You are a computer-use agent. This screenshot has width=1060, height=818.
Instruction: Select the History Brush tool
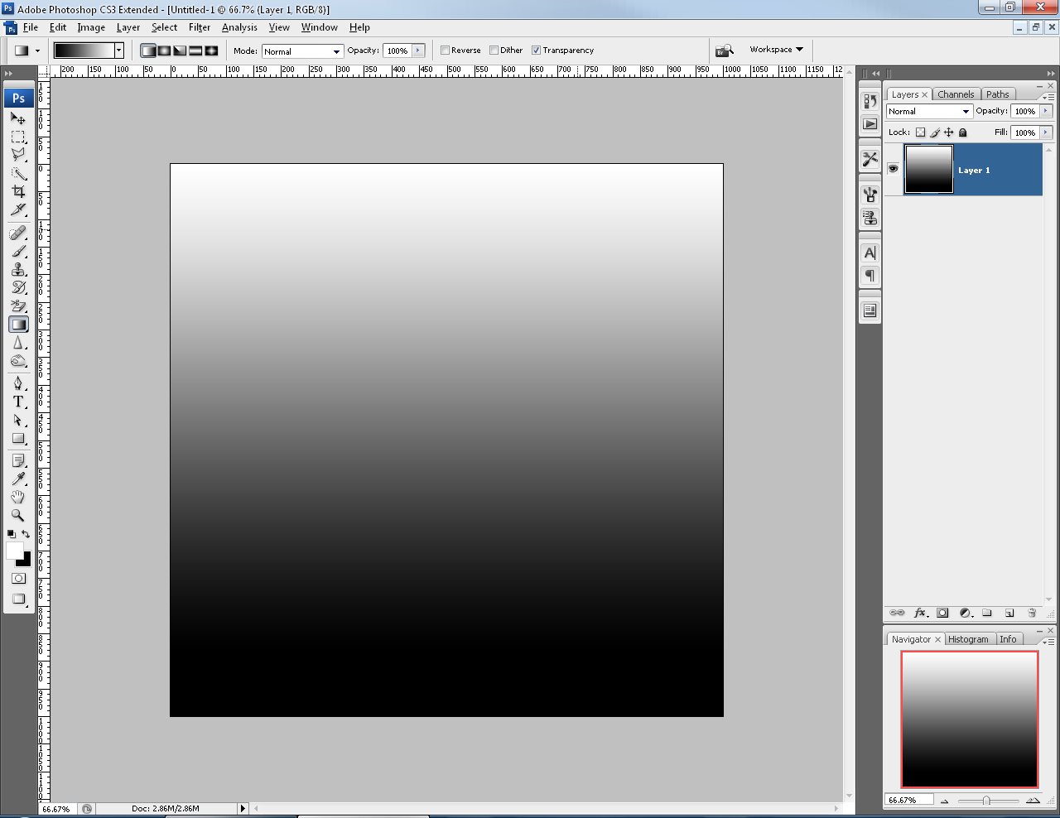coord(18,288)
